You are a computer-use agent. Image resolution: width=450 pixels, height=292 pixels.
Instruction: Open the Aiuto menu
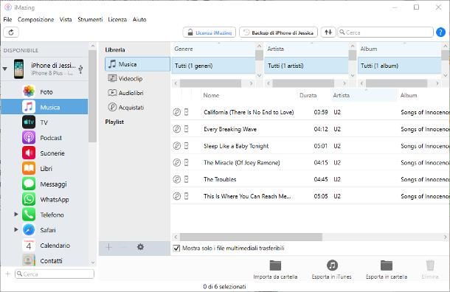[139, 19]
